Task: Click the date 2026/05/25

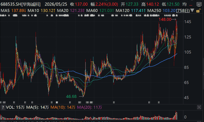Action: pyautogui.click(x=56, y=4)
